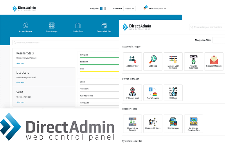Click the E-mails usage row
The height and width of the screenshot is (145, 225).
(x=99, y=83)
